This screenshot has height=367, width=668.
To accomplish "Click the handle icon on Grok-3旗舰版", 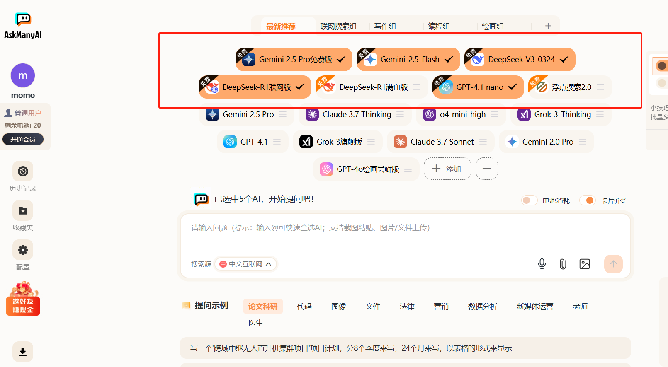I will 371,142.
